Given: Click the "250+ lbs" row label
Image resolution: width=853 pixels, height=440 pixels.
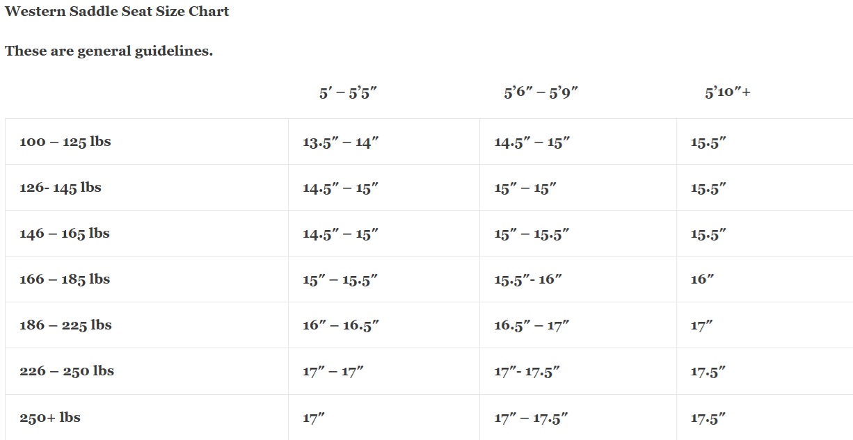Looking at the screenshot, I should click(49, 418).
